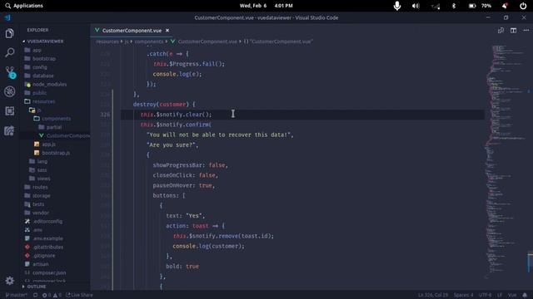Click the notifications bell in status bar
The image size is (533, 299).
[x=525, y=295]
